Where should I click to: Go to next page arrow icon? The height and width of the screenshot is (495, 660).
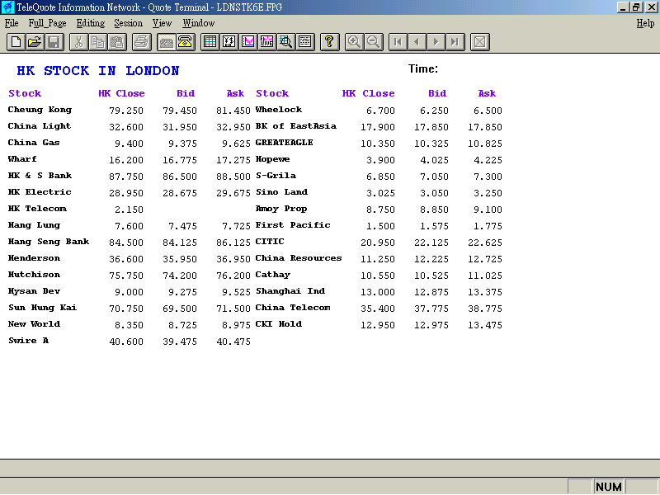(436, 42)
